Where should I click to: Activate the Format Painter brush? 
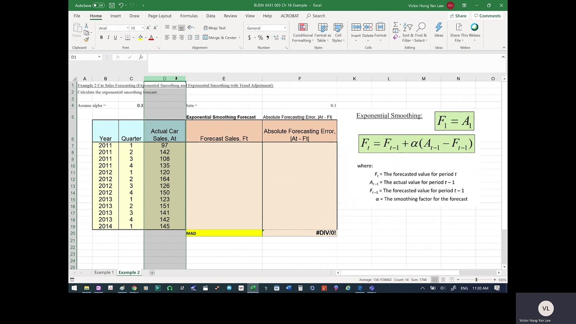tap(86, 39)
